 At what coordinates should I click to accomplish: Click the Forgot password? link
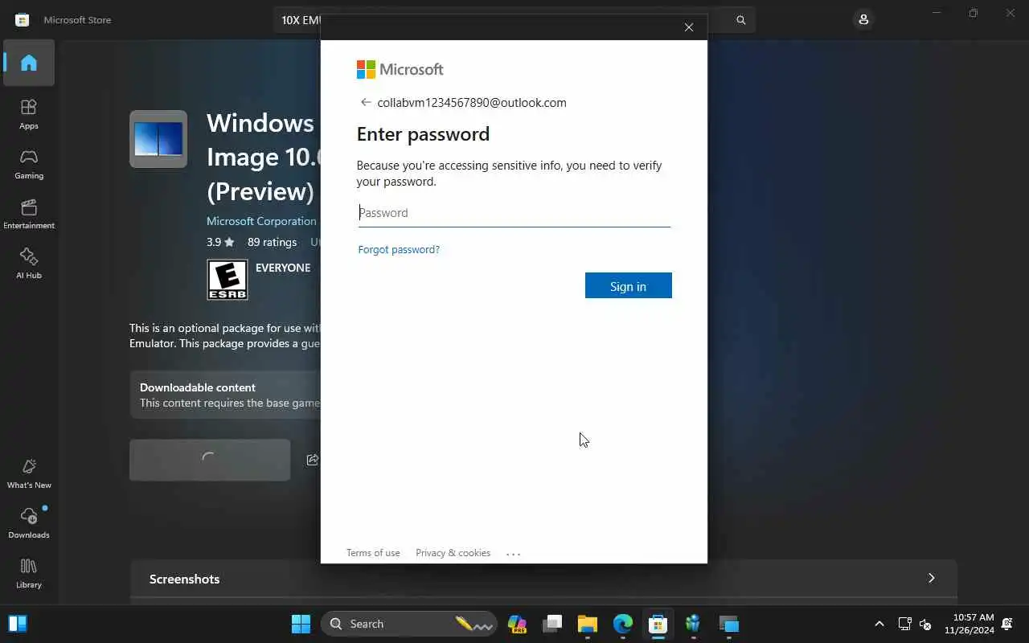click(399, 249)
